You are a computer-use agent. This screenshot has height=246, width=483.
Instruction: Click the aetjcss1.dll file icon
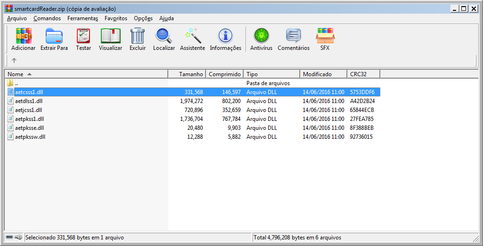[10, 110]
